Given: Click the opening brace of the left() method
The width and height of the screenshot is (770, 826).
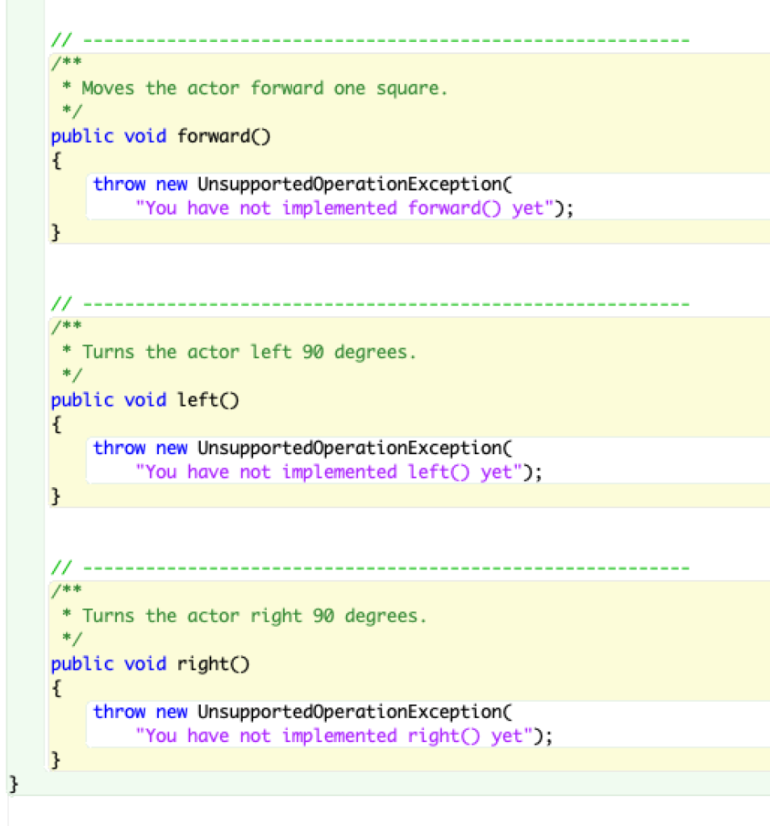Looking at the screenshot, I should tap(56, 424).
